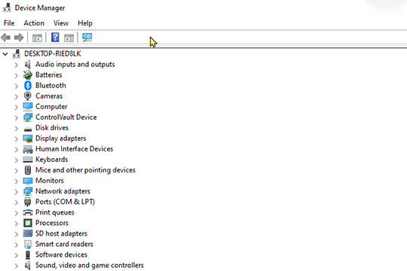
Task: Expand the Sound, video and game controllers category
Action: pos(17,266)
